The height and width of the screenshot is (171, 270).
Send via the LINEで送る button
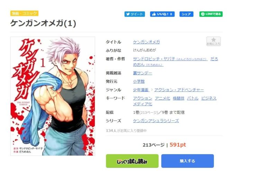[x=211, y=14]
